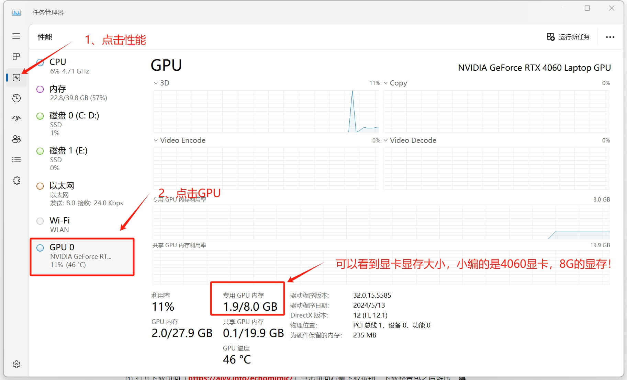Open the Services puzzle icon

[x=16, y=181]
